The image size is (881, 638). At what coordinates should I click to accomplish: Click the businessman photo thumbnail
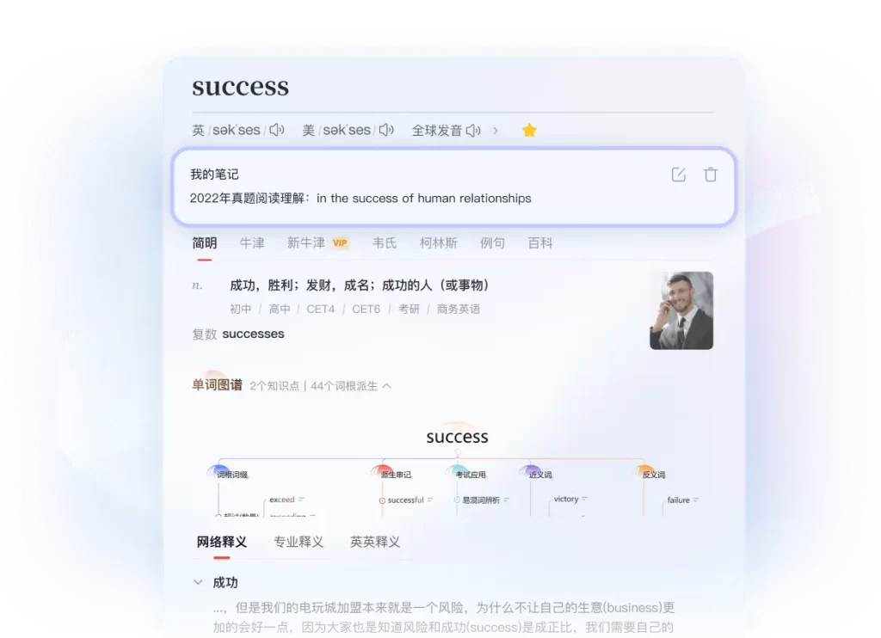tap(681, 310)
